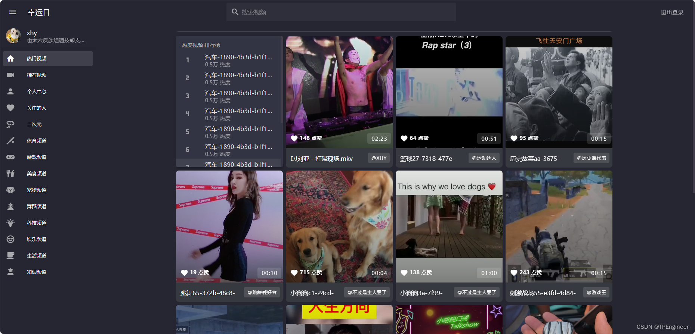Viewport: 695px width, 334px height.
Task: Click the pet icon for 宠物频道
Action: pyautogui.click(x=10, y=190)
